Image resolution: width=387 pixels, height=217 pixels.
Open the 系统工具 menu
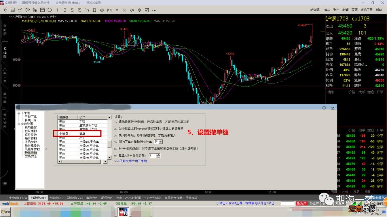click(x=367, y=10)
